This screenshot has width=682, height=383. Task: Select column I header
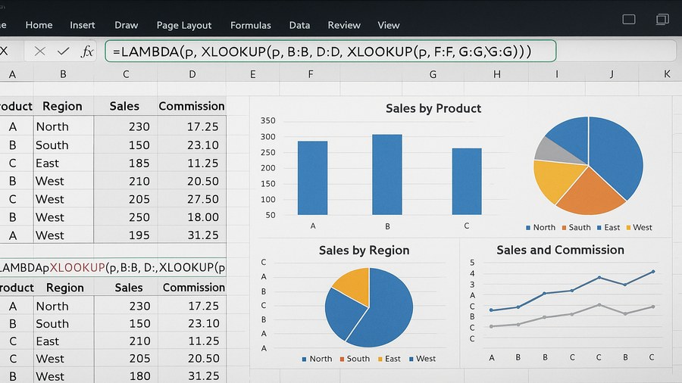coord(557,74)
